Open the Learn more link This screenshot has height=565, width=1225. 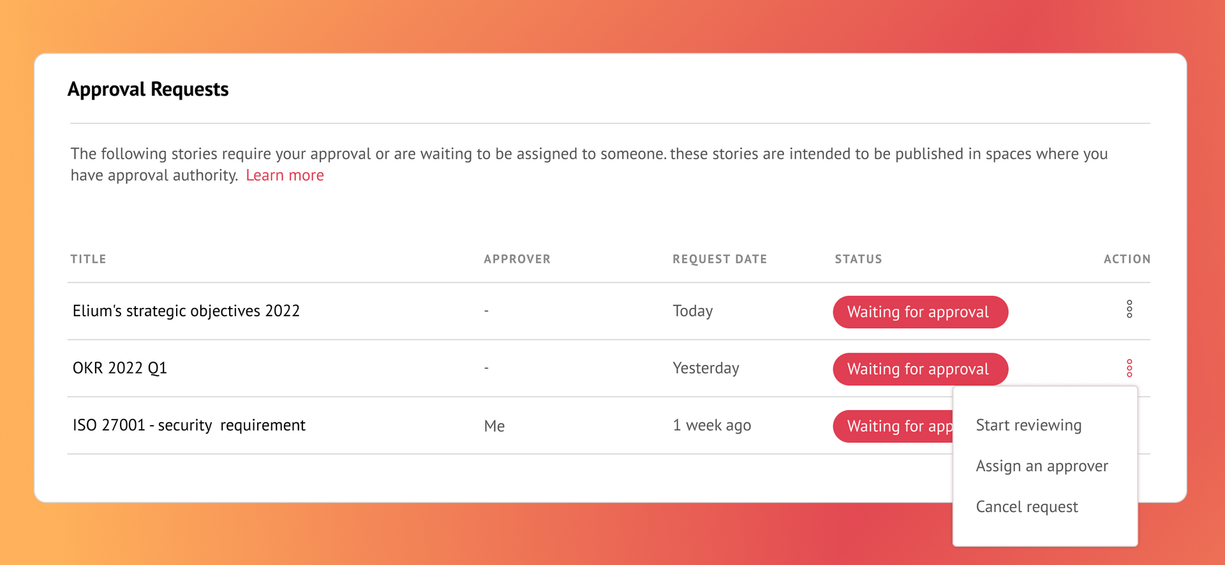(285, 175)
